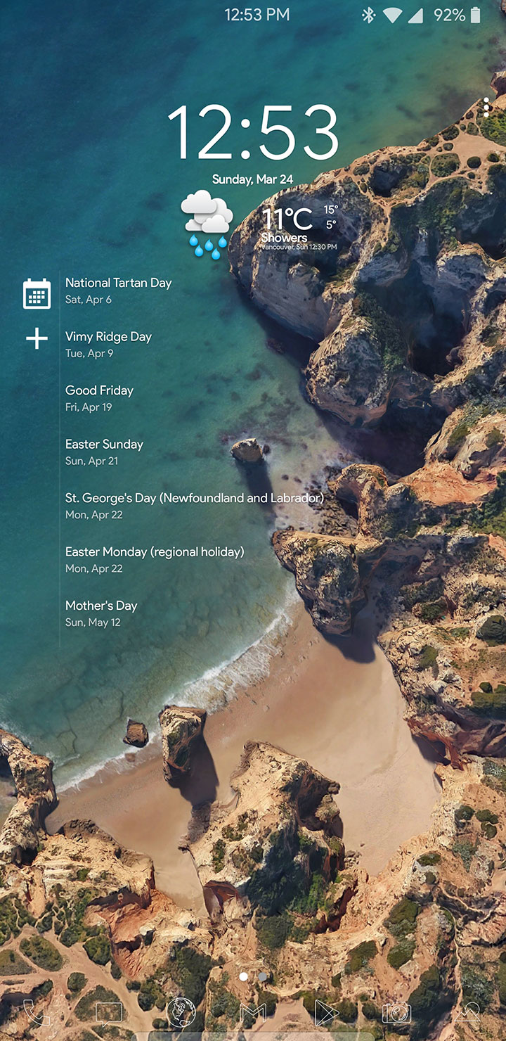Open the Sunday, Mar 24 date
506x1041 pixels.
tap(253, 179)
